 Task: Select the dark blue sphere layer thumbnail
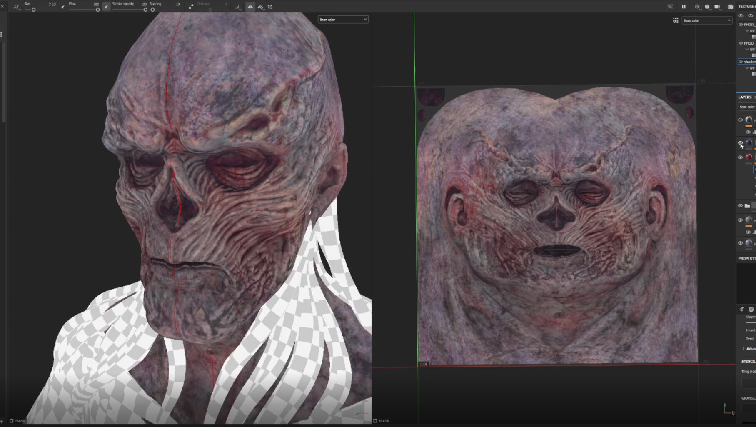pyautogui.click(x=749, y=143)
